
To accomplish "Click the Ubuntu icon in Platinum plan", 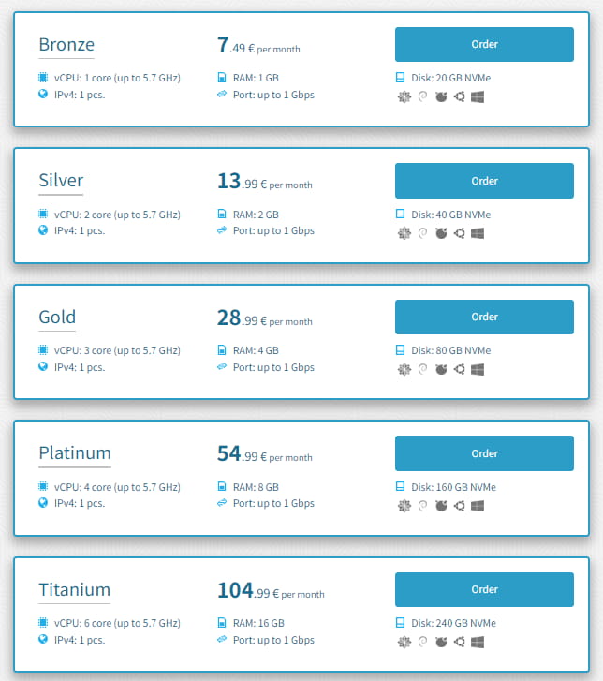I will [459, 506].
